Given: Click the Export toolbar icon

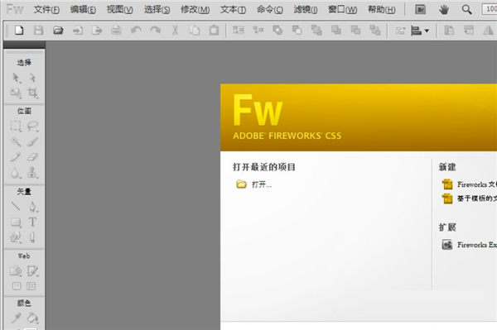Looking at the screenshot, I should click(97, 31).
